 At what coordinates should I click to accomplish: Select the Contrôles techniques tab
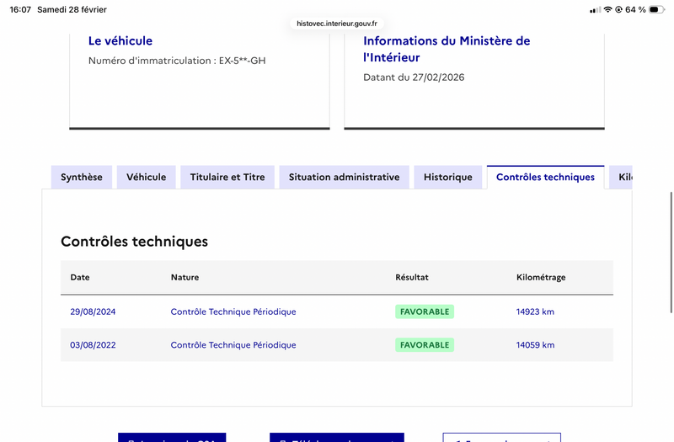coord(545,177)
